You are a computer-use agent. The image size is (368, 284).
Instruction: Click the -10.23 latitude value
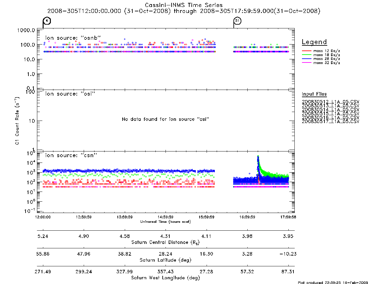pyautogui.click(x=288, y=254)
